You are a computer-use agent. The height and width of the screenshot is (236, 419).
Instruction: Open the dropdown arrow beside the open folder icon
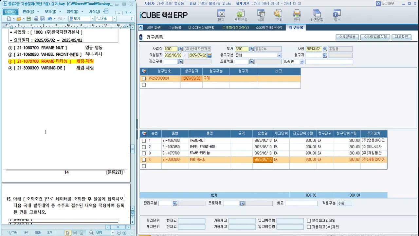pos(24,19)
